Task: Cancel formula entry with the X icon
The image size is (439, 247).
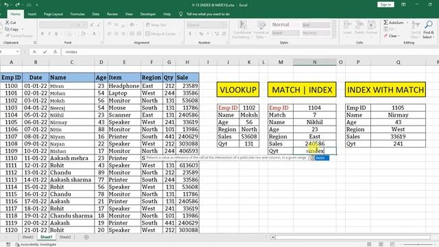Action: [x=34, y=52]
